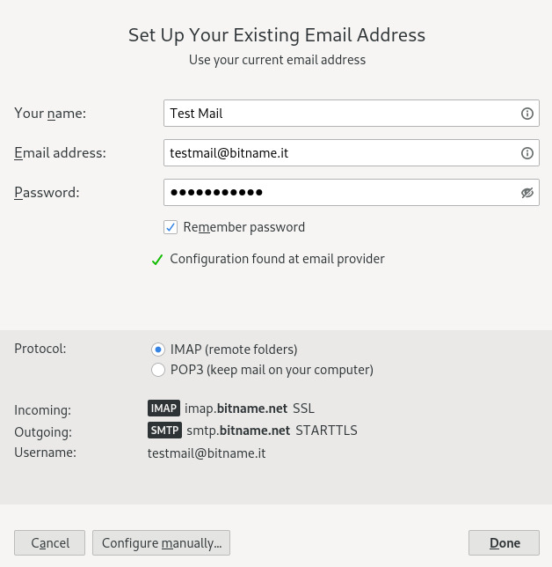The height and width of the screenshot is (567, 552).
Task: Click the Remember password label text
Action: point(244,227)
